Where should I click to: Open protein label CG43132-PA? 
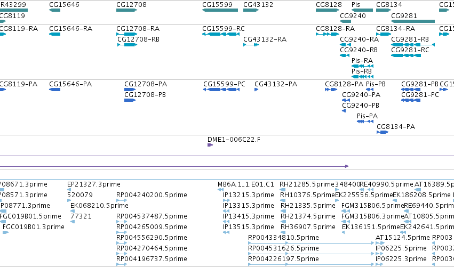(x=276, y=84)
